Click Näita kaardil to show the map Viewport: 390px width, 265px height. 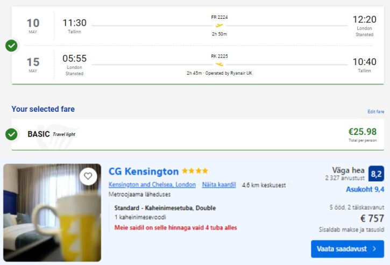coord(219,185)
